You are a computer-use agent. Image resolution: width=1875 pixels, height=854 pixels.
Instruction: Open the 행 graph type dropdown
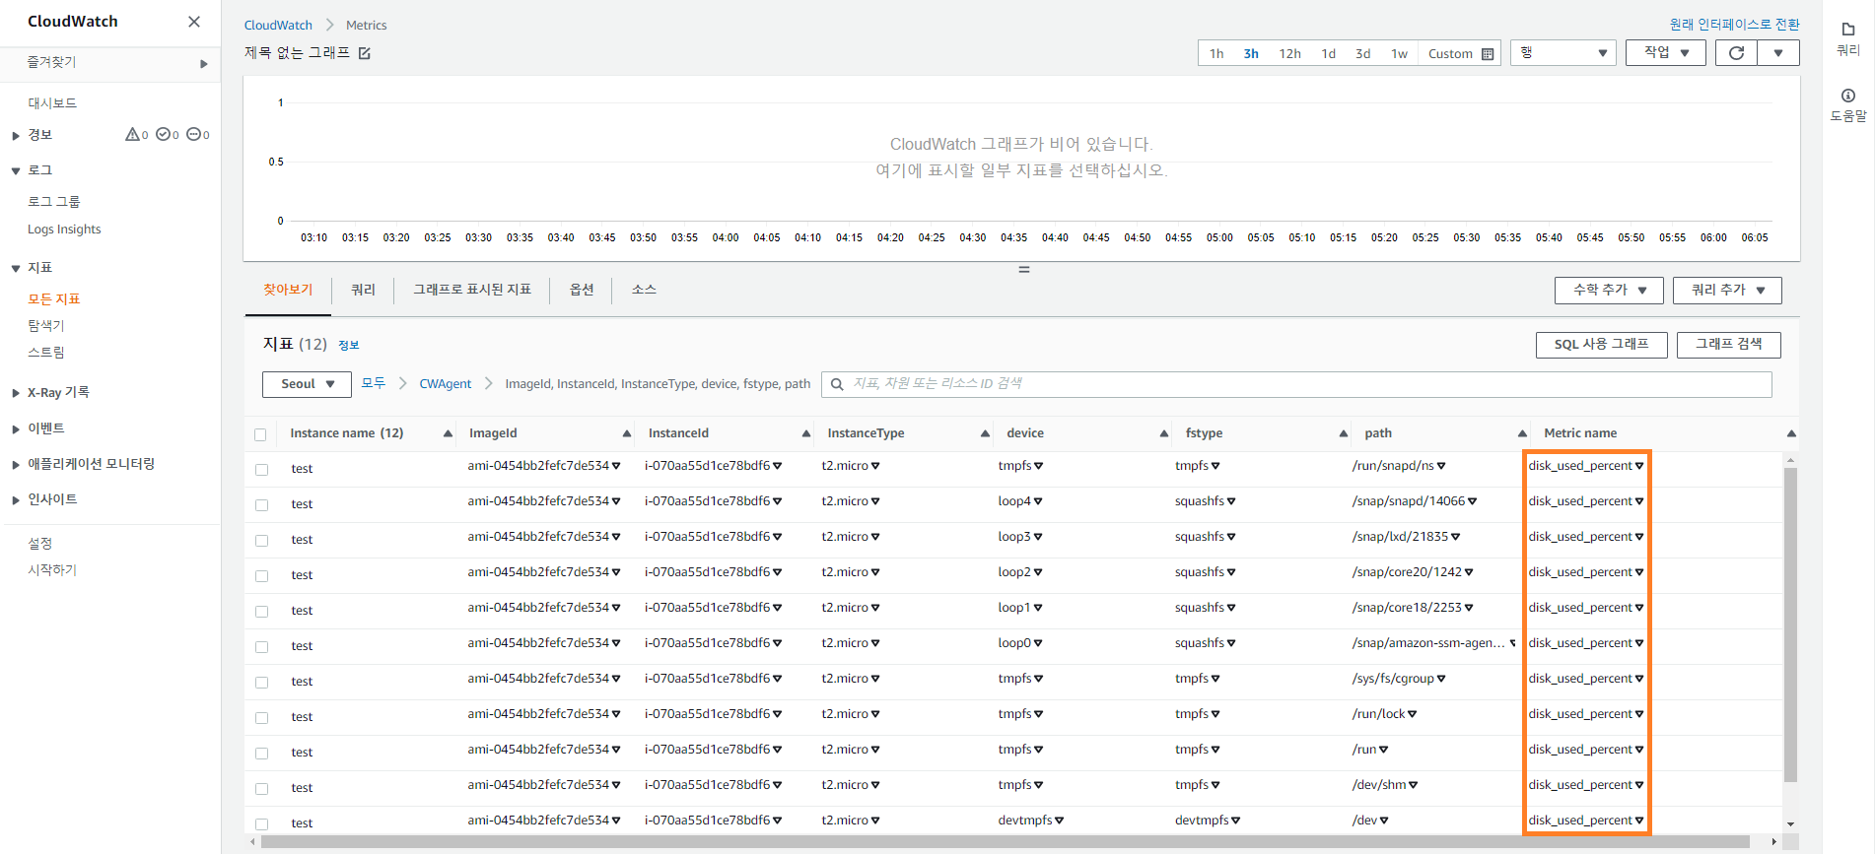[x=1563, y=53]
